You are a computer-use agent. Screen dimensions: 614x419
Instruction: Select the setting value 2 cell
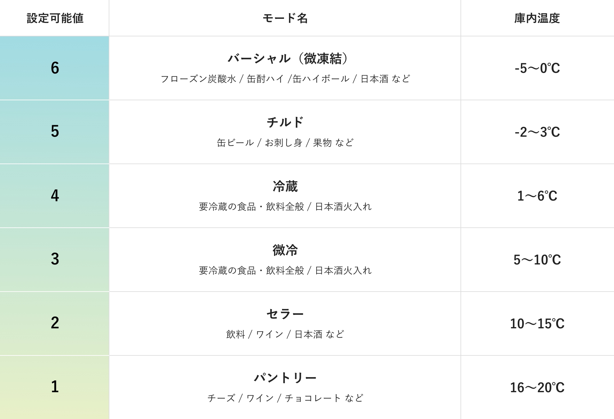pos(55,323)
